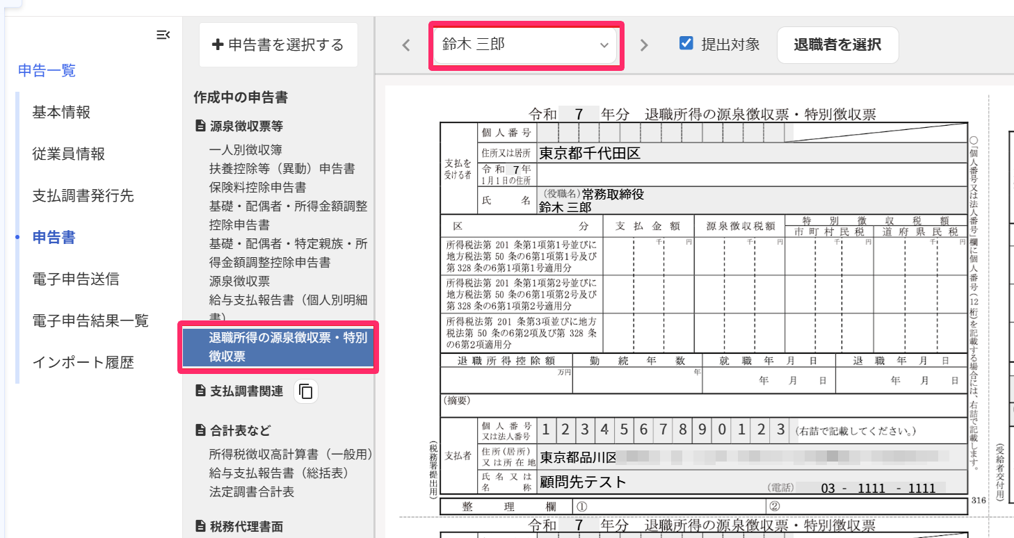Click the 退職所得控除額 value cell
The image size is (1014, 538).
[x=506, y=380]
